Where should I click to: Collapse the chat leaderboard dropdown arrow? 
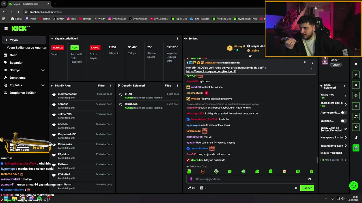pyautogui.click(x=250, y=56)
